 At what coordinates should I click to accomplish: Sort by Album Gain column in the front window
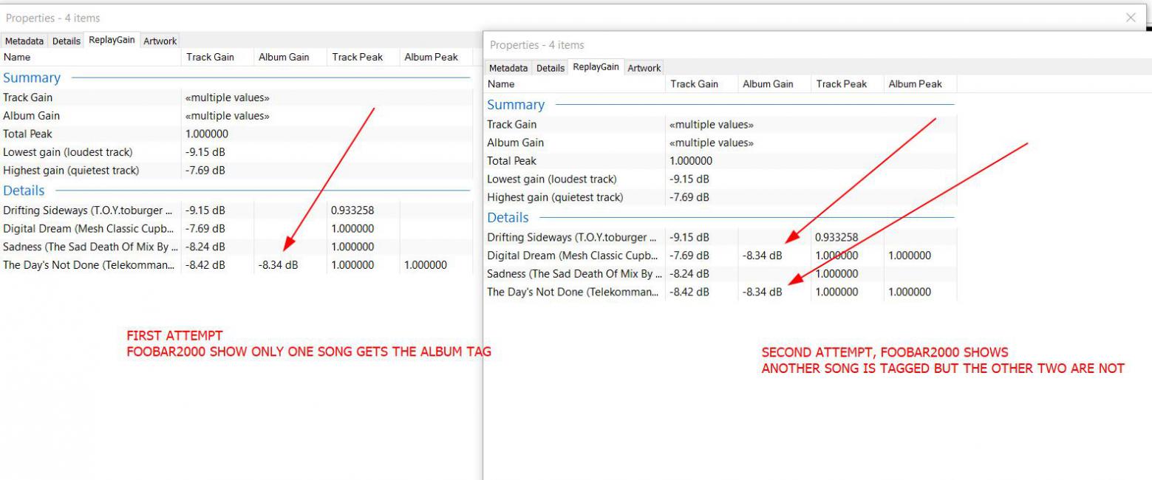click(768, 84)
